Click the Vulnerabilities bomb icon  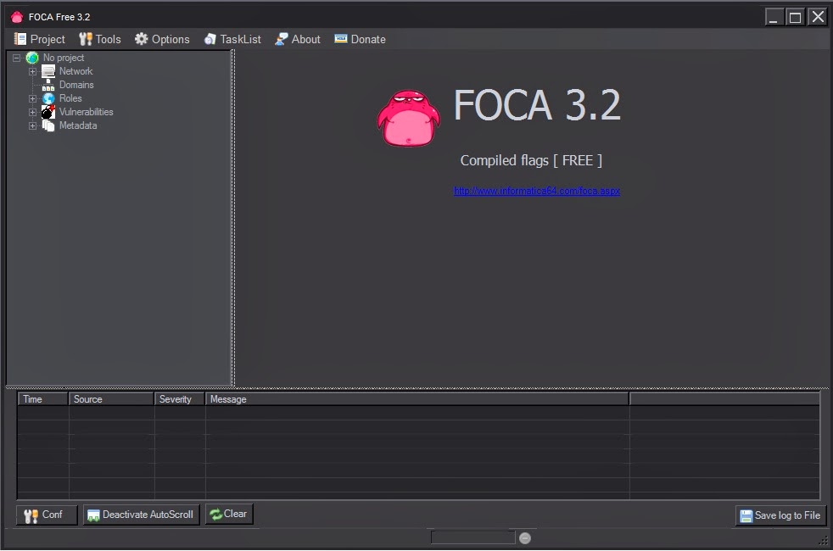(48, 112)
